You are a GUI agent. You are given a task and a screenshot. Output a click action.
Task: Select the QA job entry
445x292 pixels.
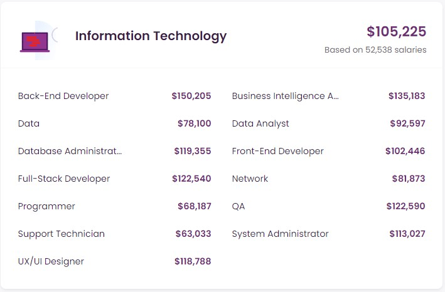pos(239,206)
